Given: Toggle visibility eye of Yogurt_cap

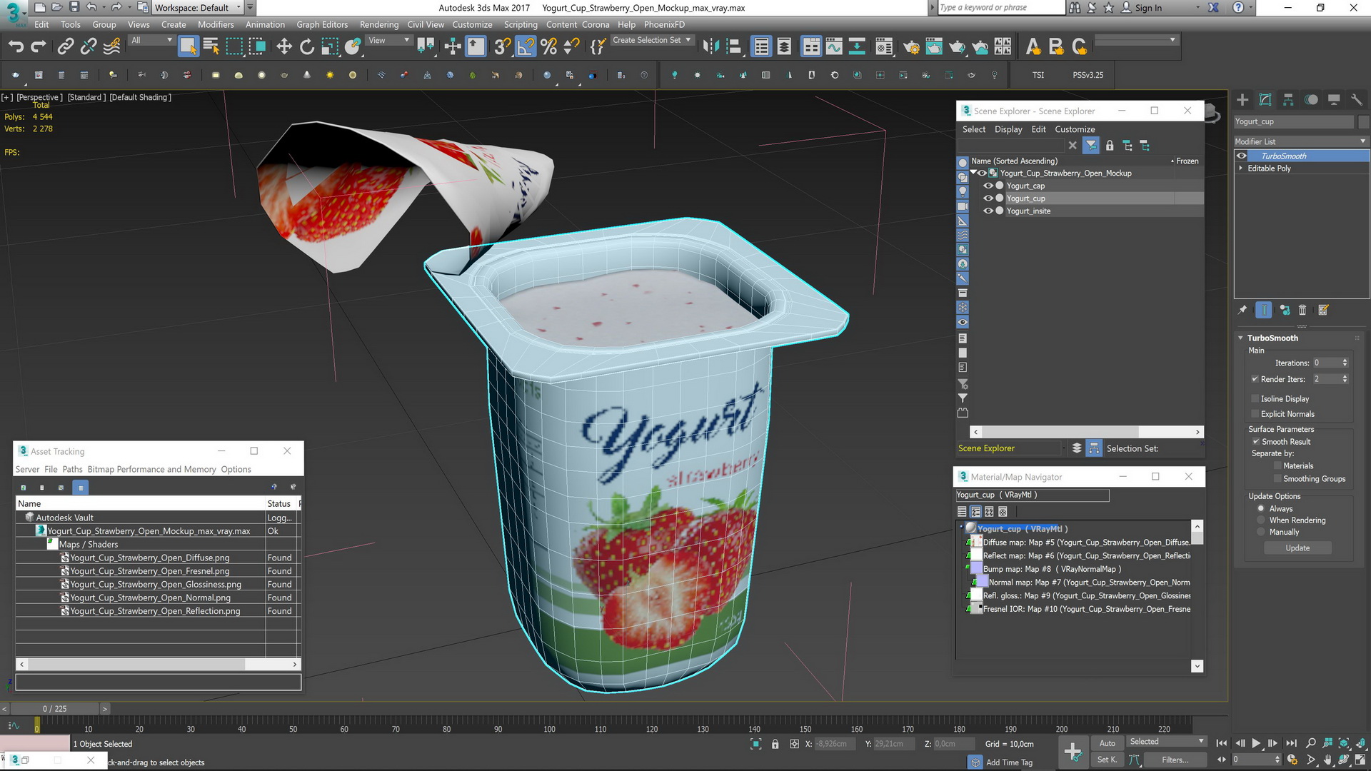Looking at the screenshot, I should click(x=989, y=186).
